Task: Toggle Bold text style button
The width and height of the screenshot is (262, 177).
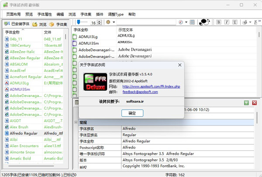Action: click(218, 22)
